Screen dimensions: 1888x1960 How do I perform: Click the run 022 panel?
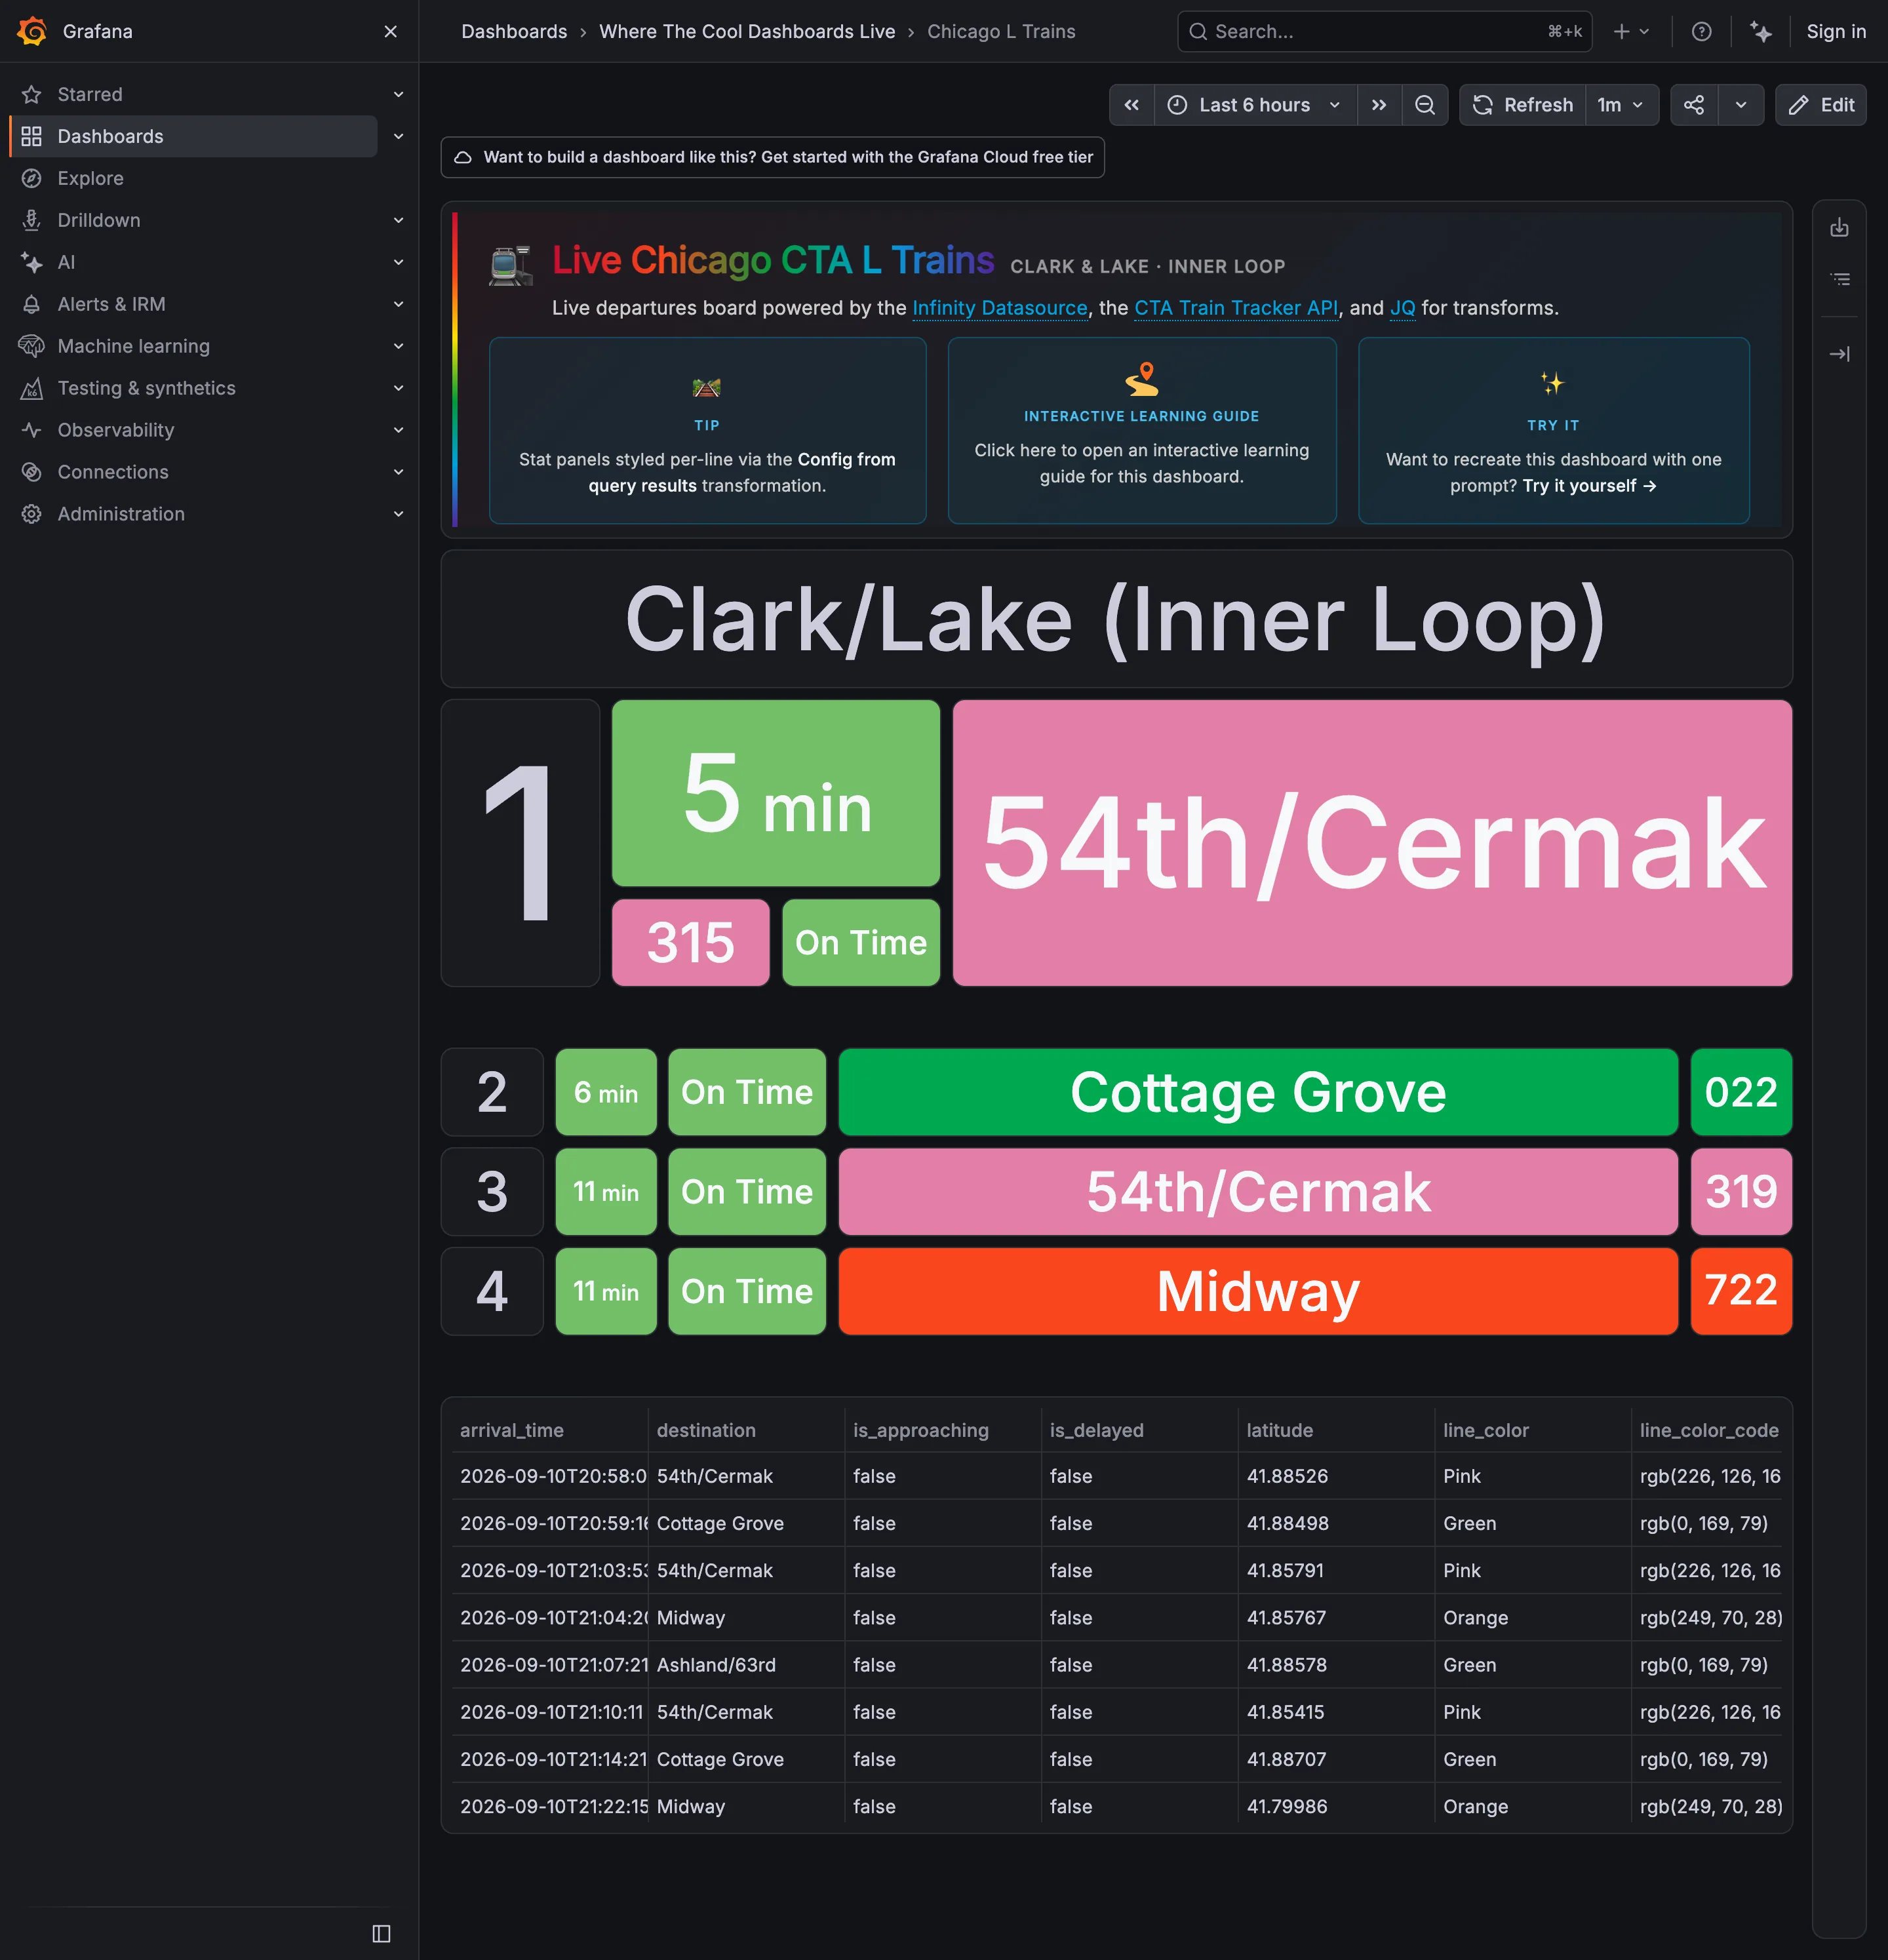(1741, 1092)
